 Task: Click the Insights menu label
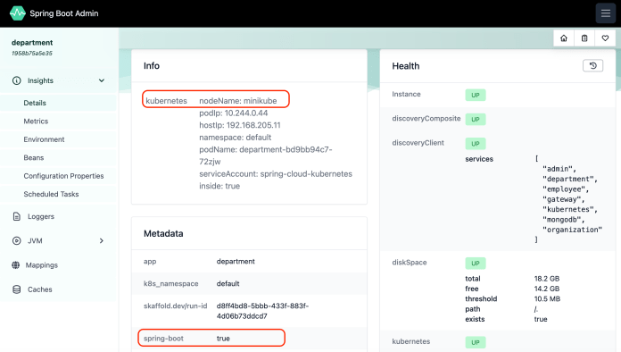click(40, 80)
